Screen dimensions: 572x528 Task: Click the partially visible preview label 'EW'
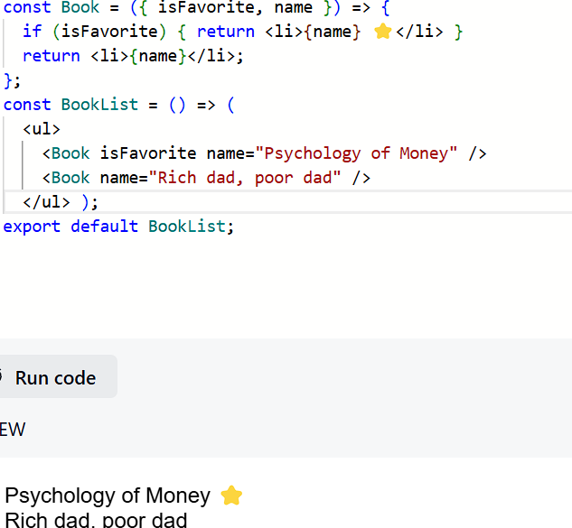point(13,430)
